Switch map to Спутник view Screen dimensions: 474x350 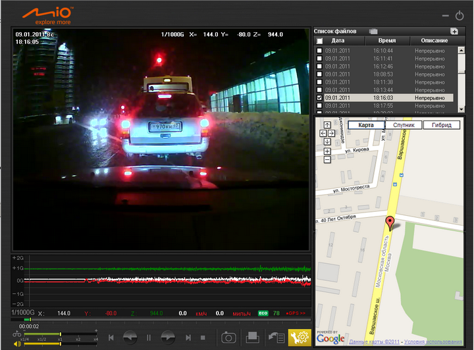coord(404,125)
